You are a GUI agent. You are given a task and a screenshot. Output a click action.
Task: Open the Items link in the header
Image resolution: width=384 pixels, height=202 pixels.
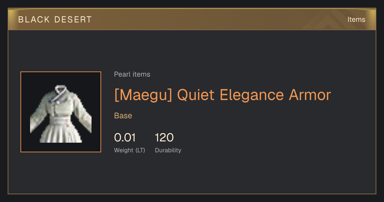pos(356,20)
